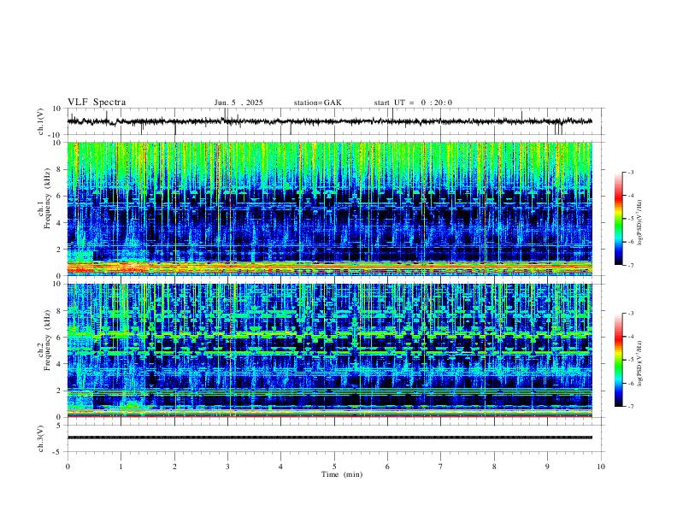Click time axis tick label "4"
677x523 pixels.
click(280, 467)
